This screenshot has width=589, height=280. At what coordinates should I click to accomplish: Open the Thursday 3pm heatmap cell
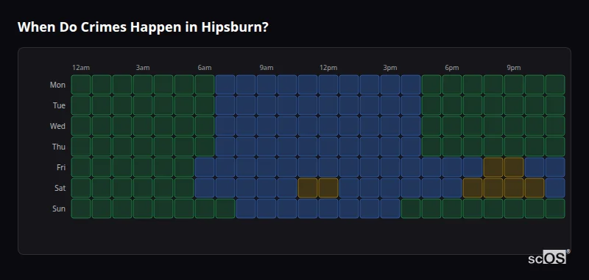click(390, 147)
